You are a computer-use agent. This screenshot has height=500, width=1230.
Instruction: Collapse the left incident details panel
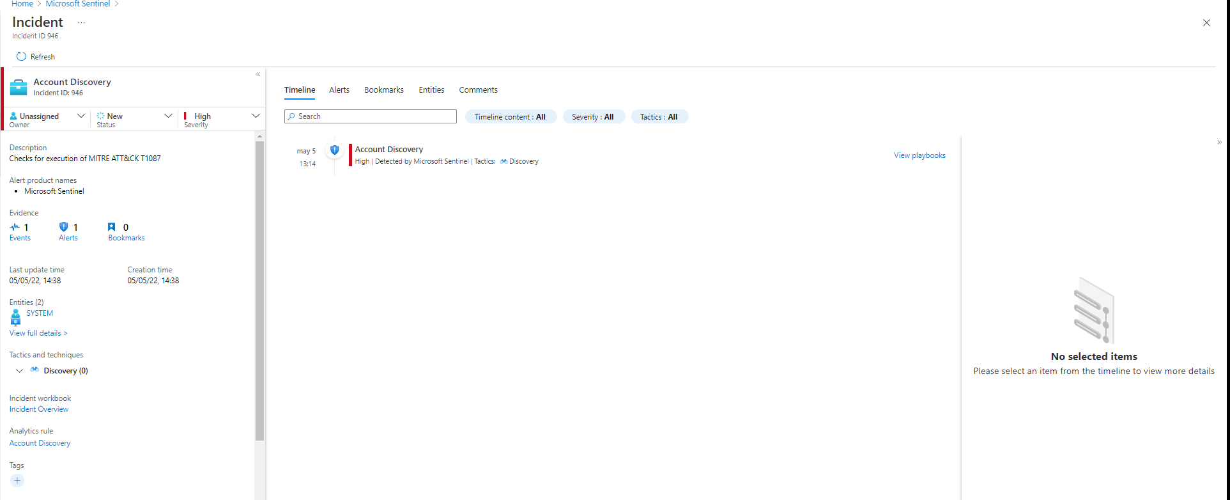[258, 75]
